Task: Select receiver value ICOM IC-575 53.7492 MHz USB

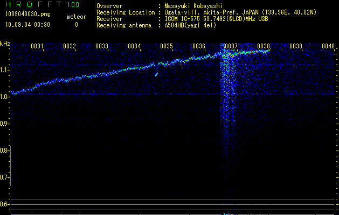Action: pyautogui.click(x=216, y=19)
